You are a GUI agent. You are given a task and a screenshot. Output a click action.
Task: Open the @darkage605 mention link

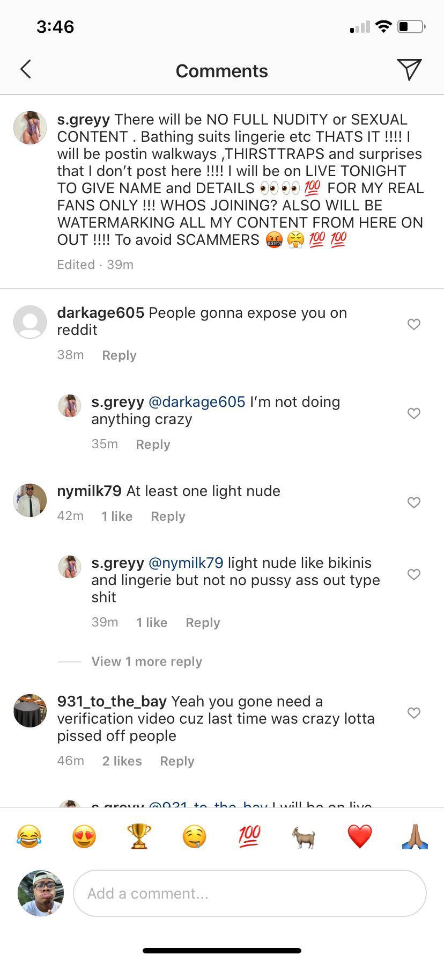(x=197, y=402)
